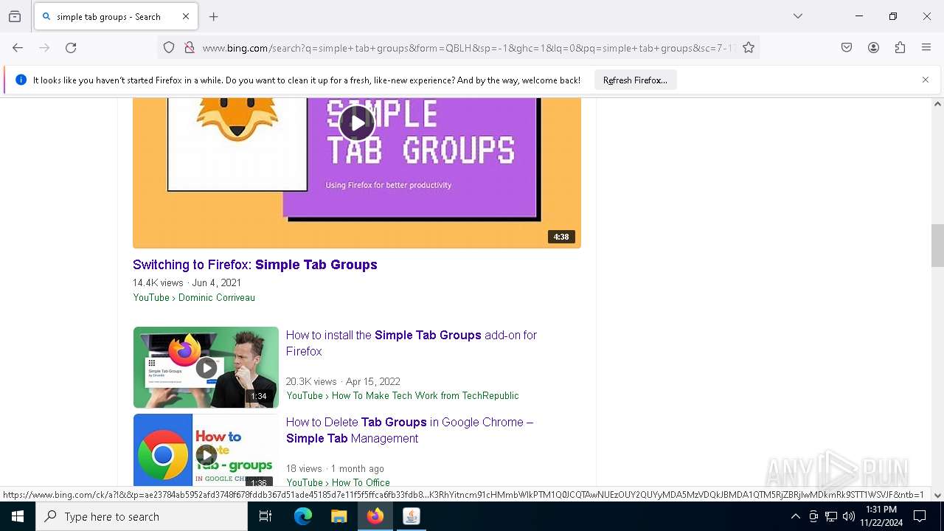The height and width of the screenshot is (531, 944).
Task: Open the volume speaker tray icon
Action: click(849, 516)
